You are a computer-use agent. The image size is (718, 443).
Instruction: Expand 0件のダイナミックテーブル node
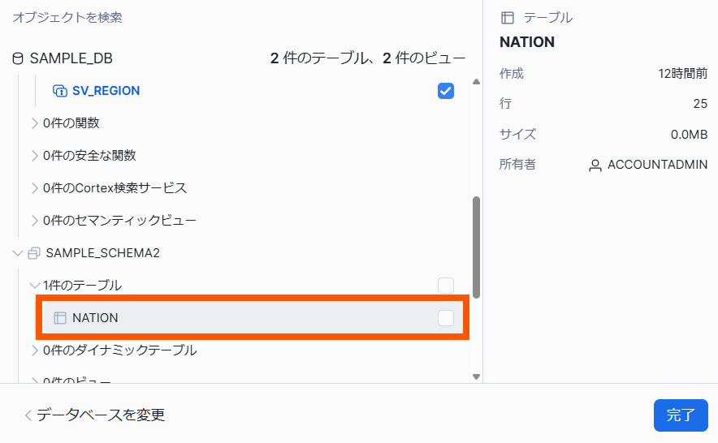34,351
